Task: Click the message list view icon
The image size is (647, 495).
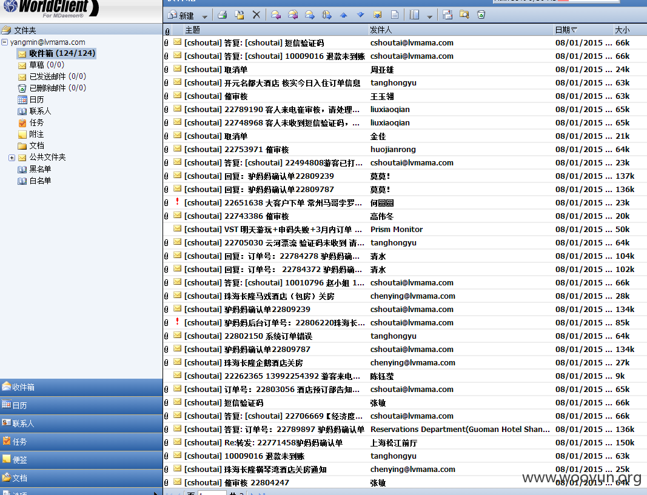Action: 448,15
